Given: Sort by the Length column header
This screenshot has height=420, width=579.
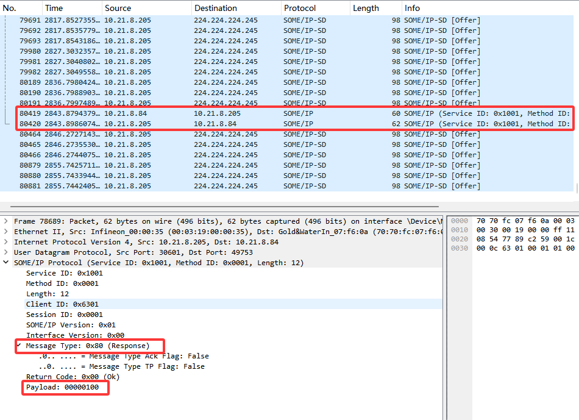Looking at the screenshot, I should (x=375, y=8).
